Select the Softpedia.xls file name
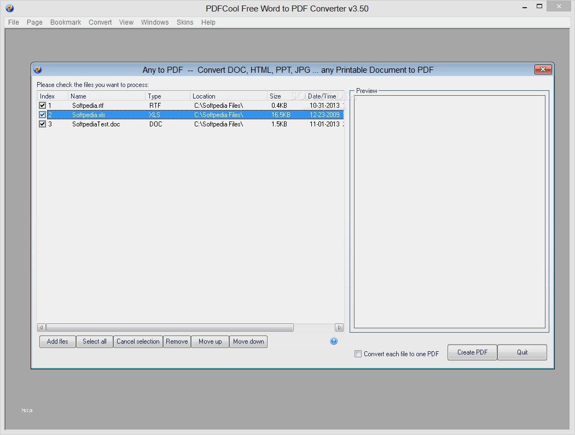This screenshot has width=575, height=435. click(89, 115)
